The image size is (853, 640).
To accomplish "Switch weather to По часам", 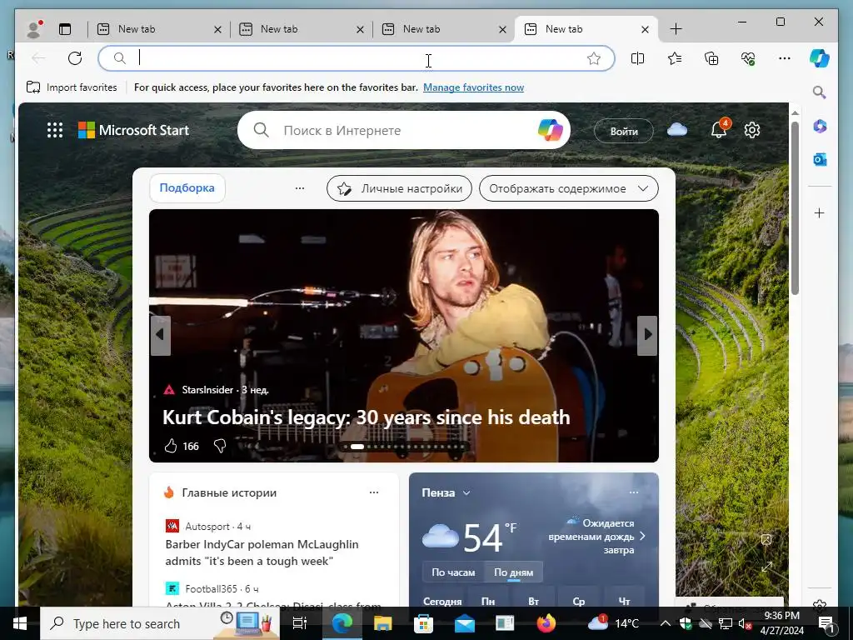I will pos(453,572).
